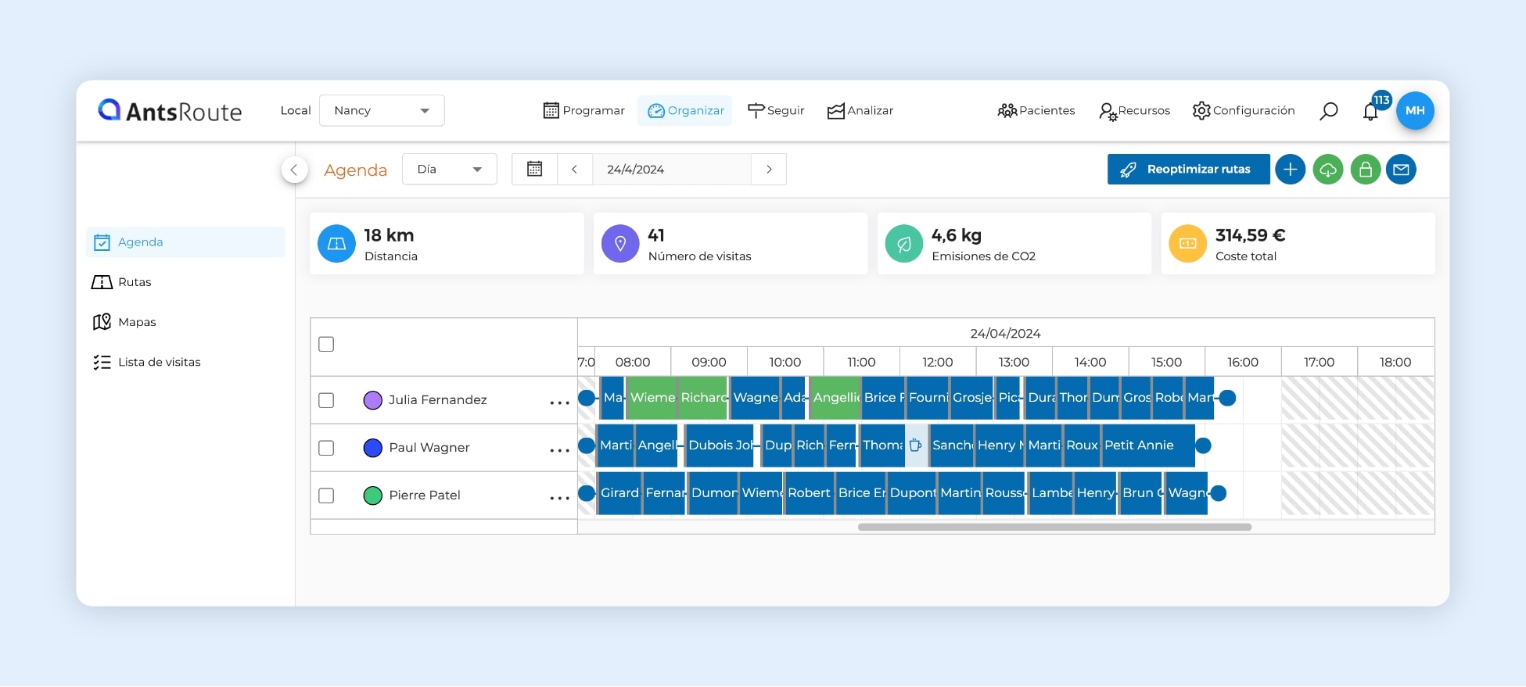Go to next day arrow

click(769, 170)
